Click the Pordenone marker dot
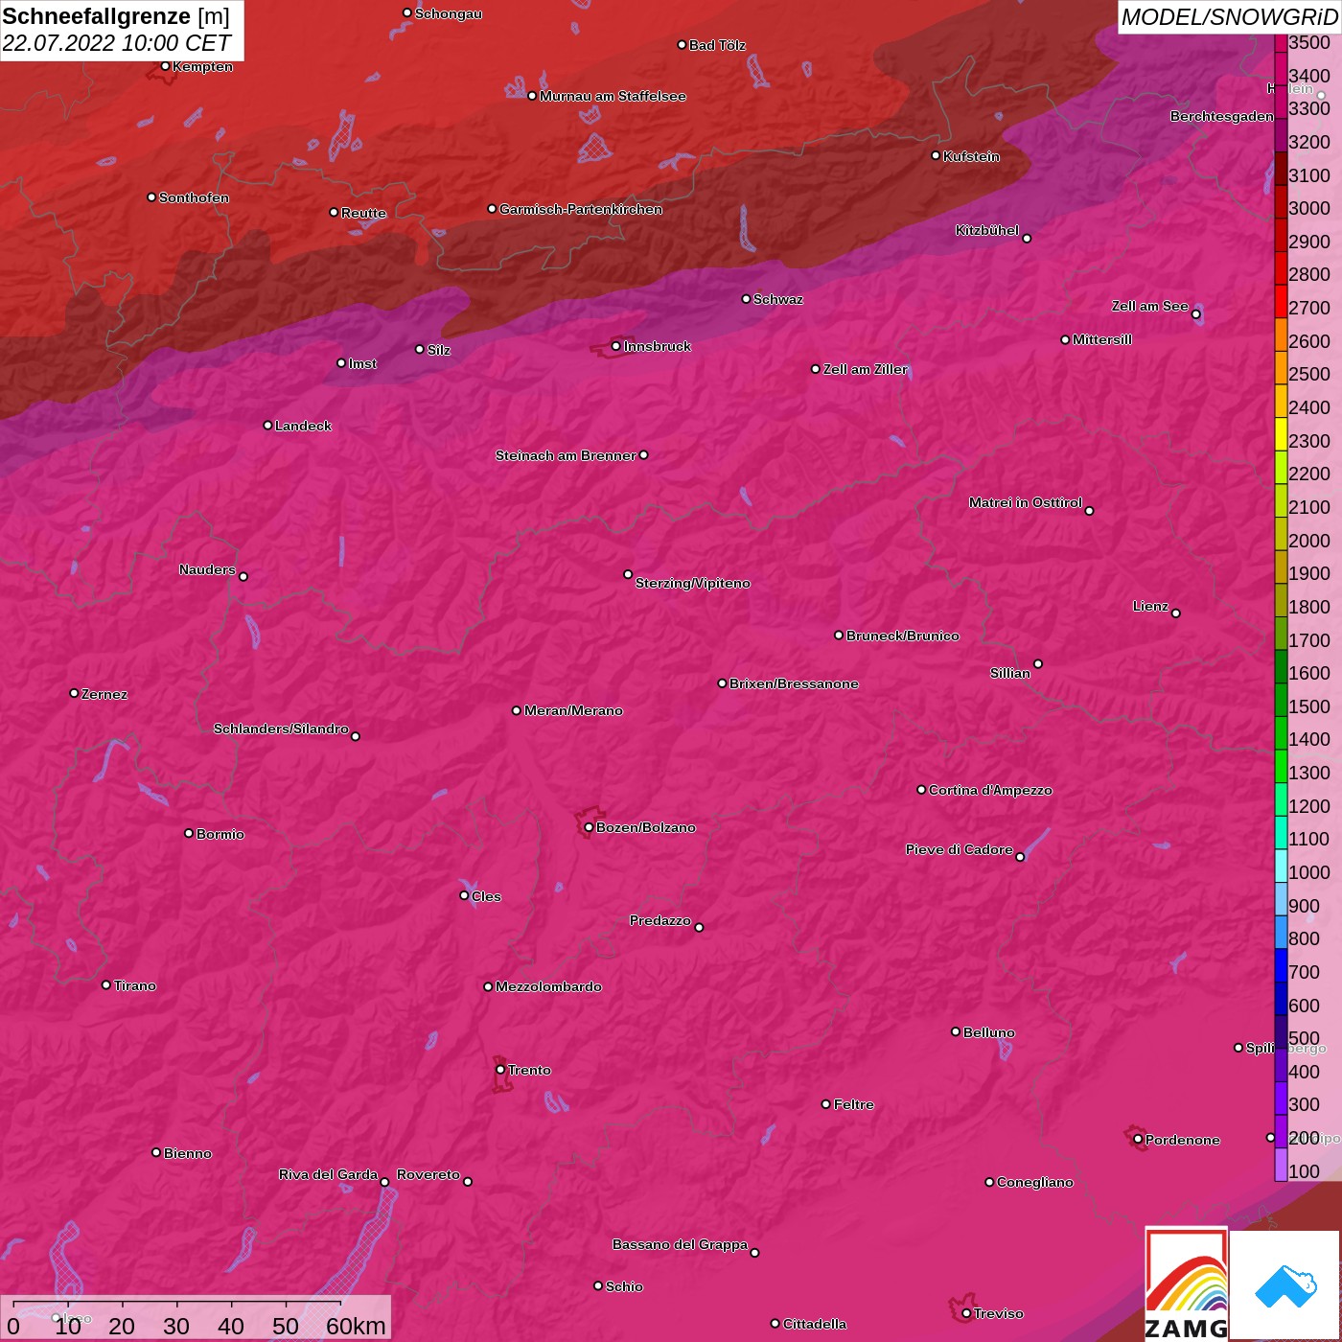This screenshot has width=1342, height=1342. (x=1138, y=1140)
